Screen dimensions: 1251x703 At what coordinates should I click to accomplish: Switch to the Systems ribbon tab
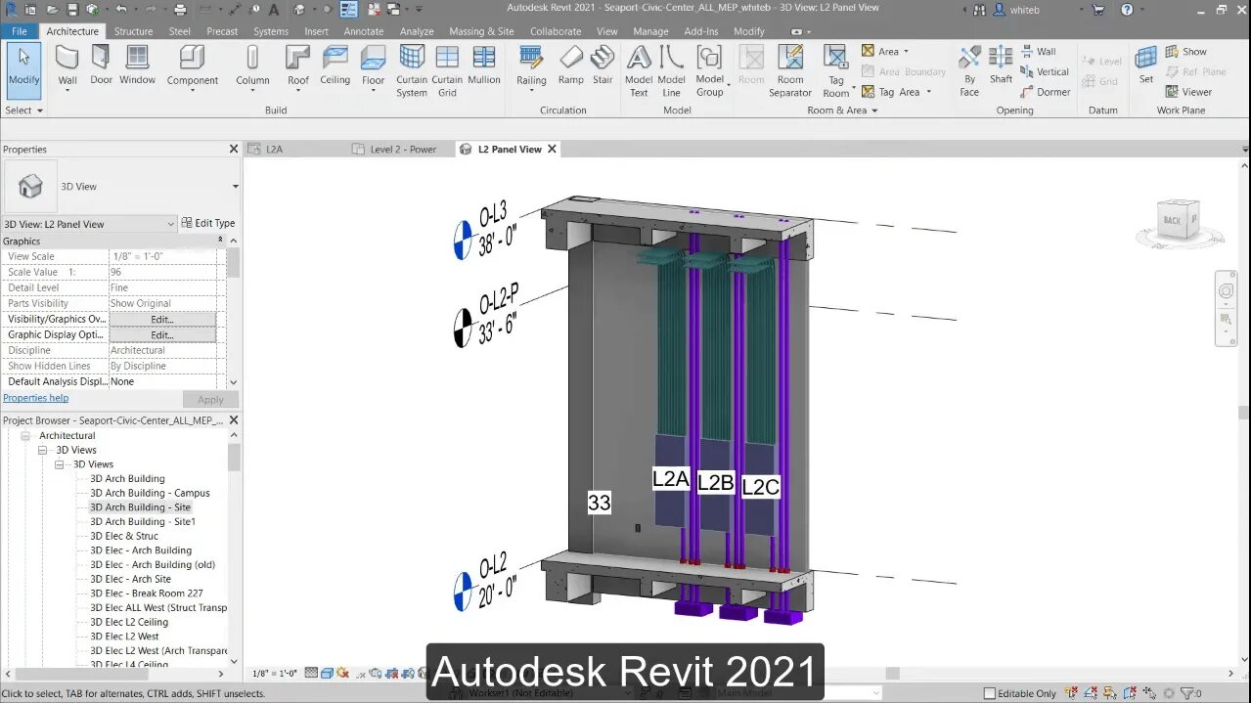click(271, 31)
